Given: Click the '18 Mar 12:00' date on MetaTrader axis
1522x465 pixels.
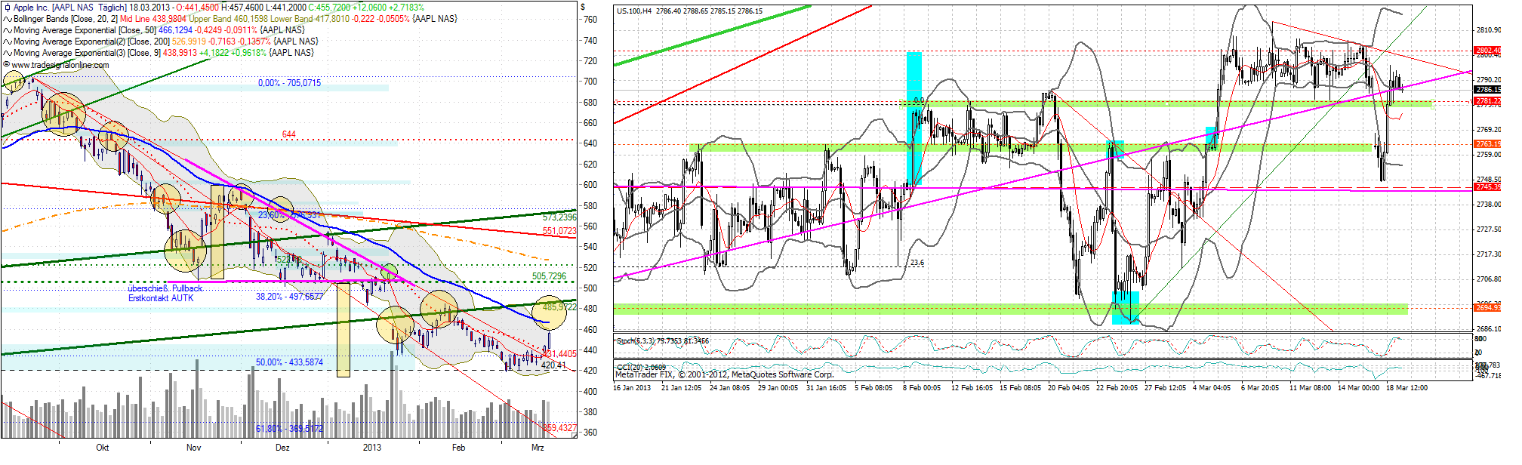Looking at the screenshot, I should point(1406,388).
